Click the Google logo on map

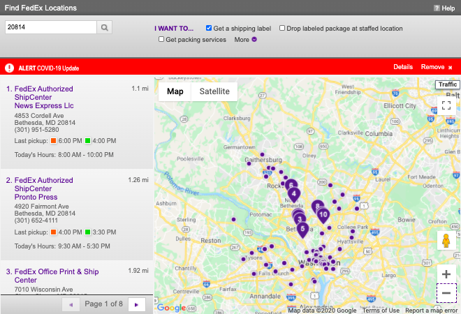[x=172, y=308]
